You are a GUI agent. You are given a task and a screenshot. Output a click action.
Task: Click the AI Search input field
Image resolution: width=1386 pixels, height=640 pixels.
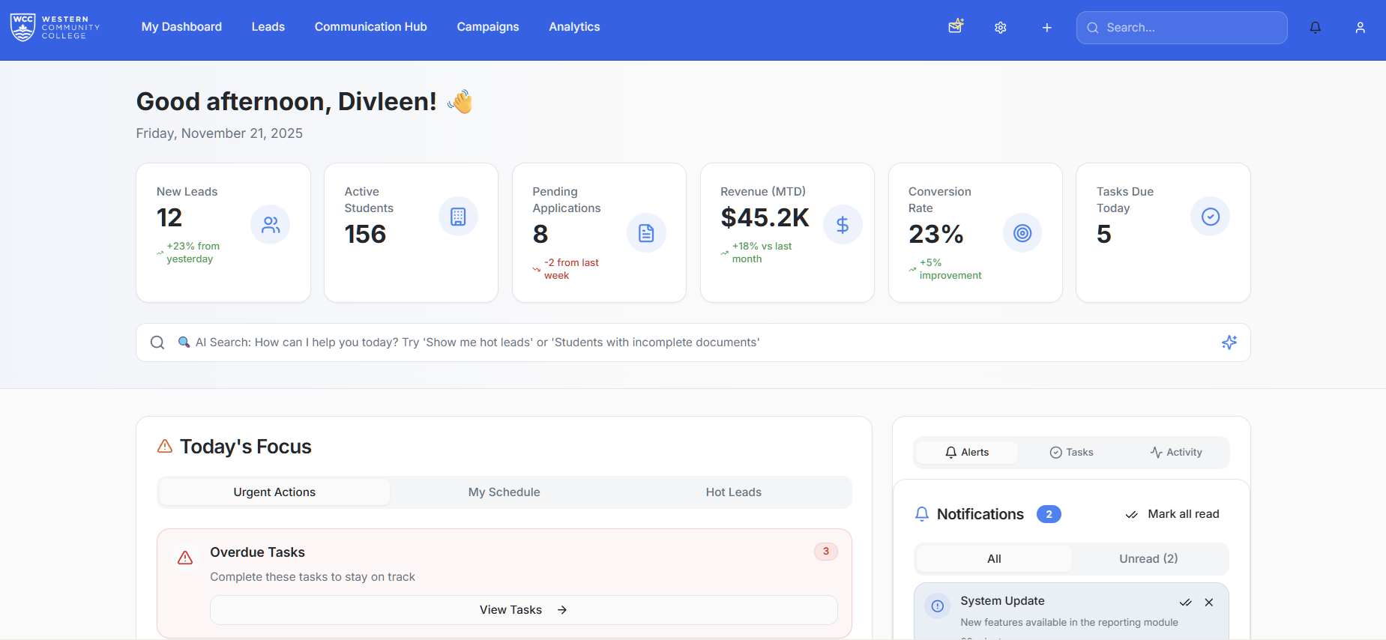coord(675,342)
